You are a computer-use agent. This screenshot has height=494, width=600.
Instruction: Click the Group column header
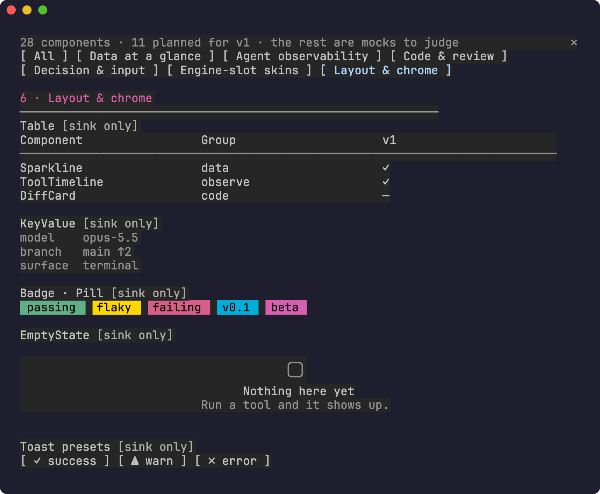point(219,140)
